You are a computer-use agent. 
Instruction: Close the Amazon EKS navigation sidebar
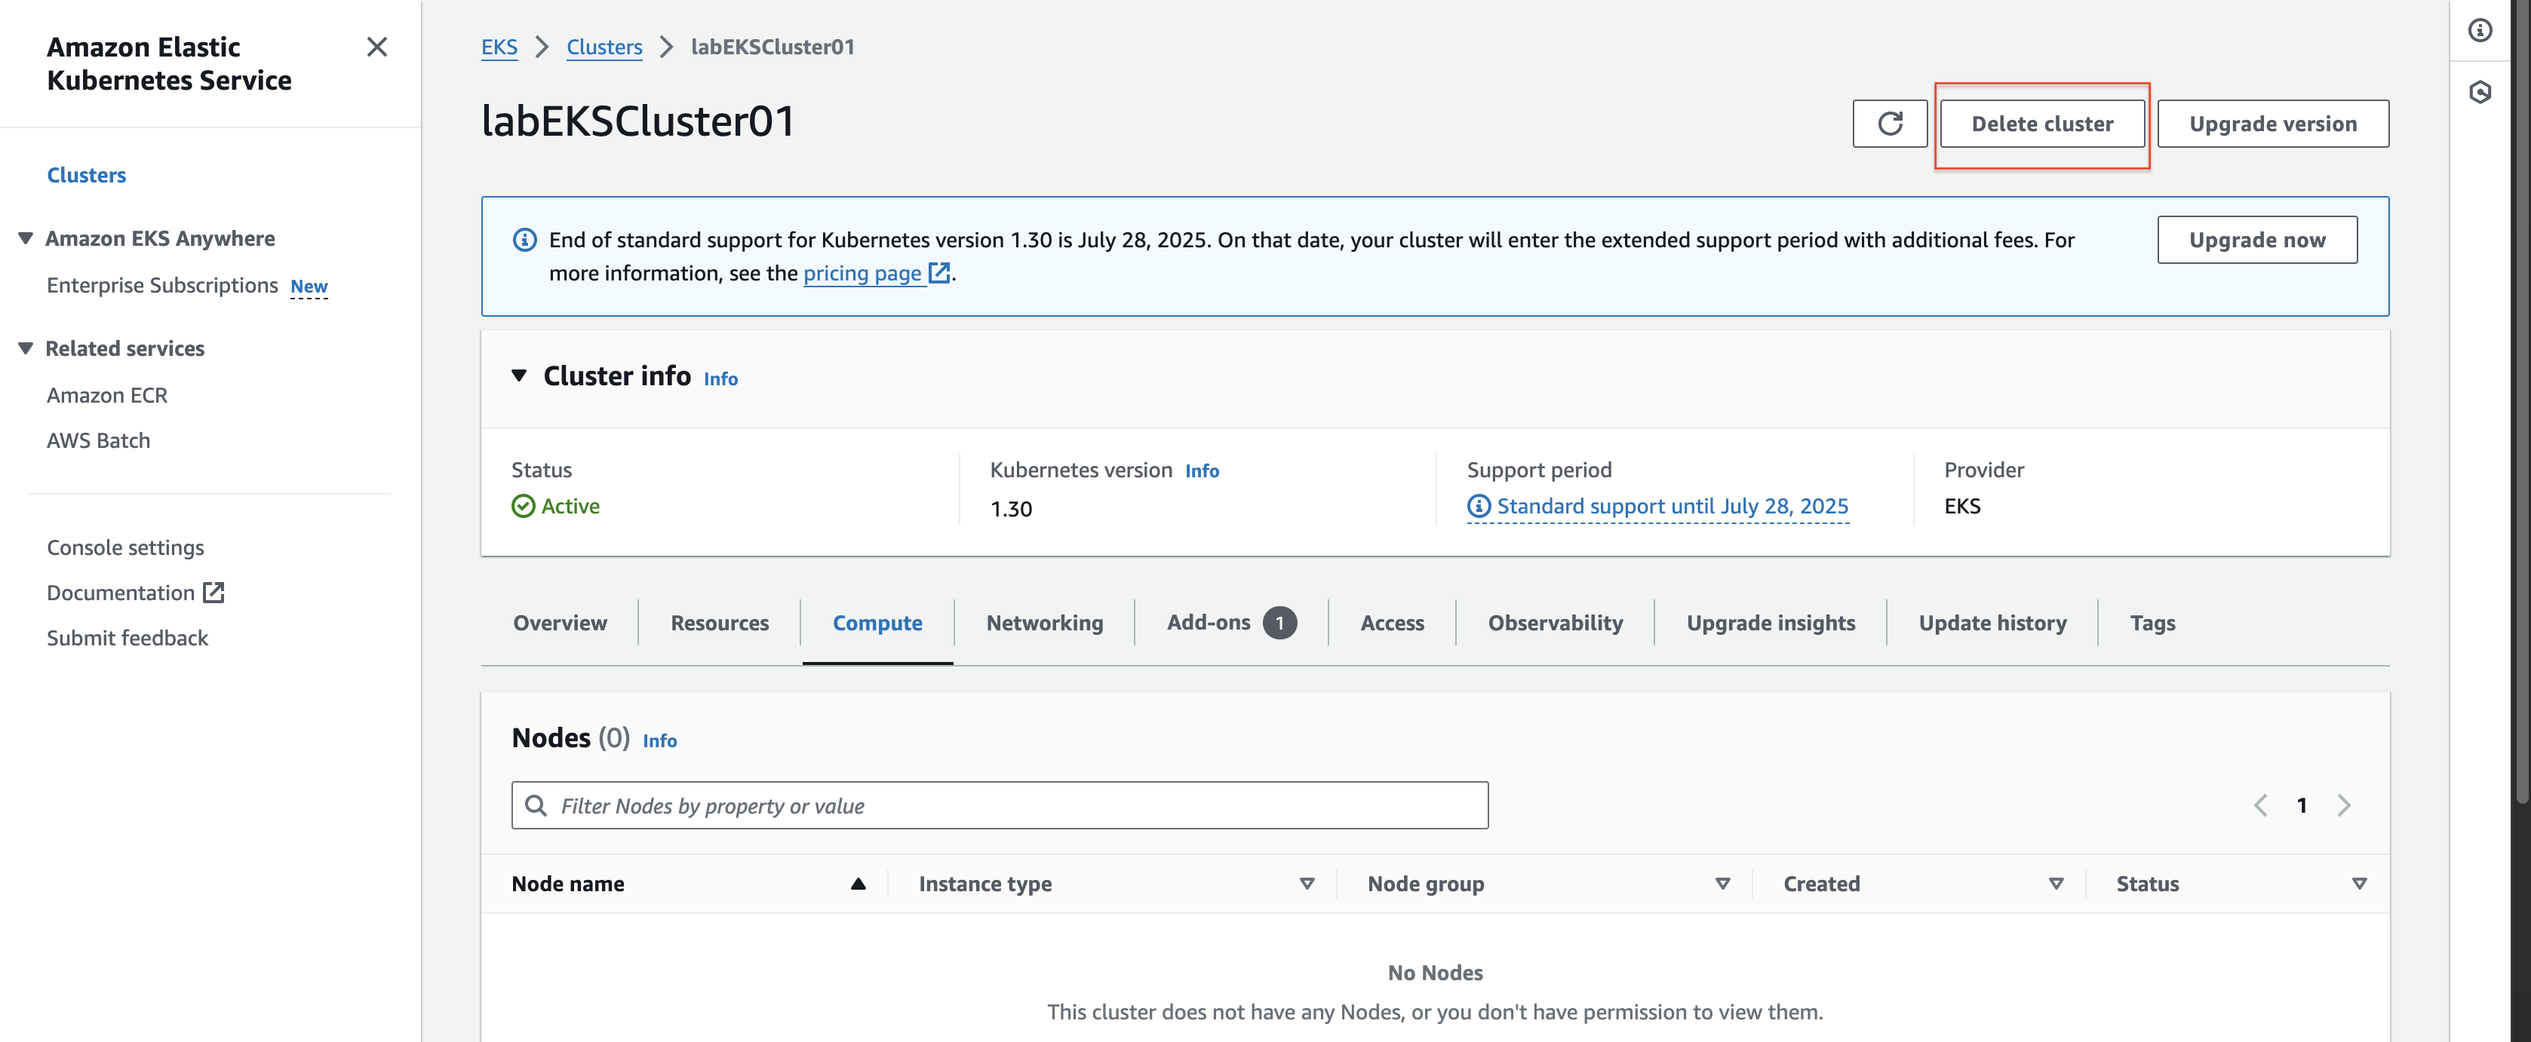coord(376,48)
